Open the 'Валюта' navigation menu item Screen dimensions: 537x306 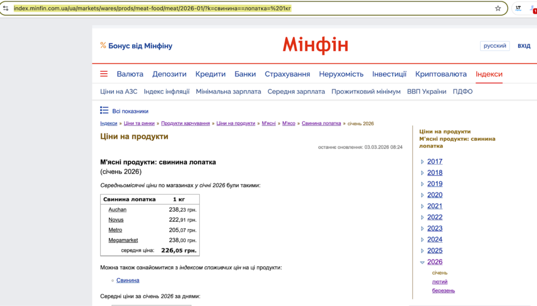coord(130,74)
